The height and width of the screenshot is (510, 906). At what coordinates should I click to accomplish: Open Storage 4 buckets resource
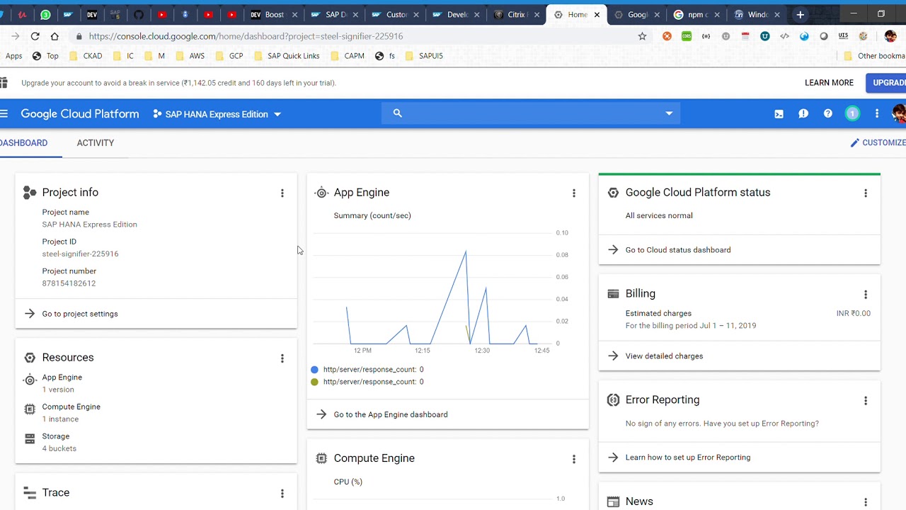[x=59, y=442]
